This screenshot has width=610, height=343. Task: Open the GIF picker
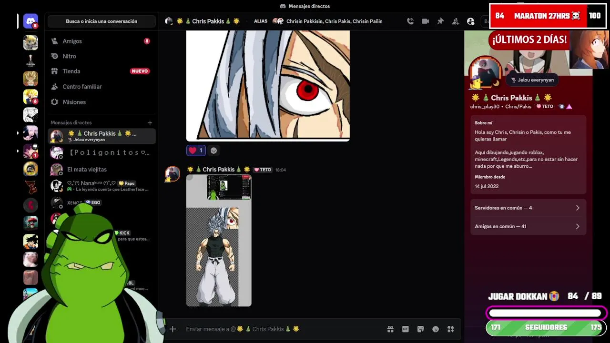point(406,329)
